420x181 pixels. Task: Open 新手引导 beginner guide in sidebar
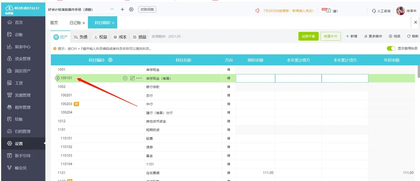[x=19, y=156]
